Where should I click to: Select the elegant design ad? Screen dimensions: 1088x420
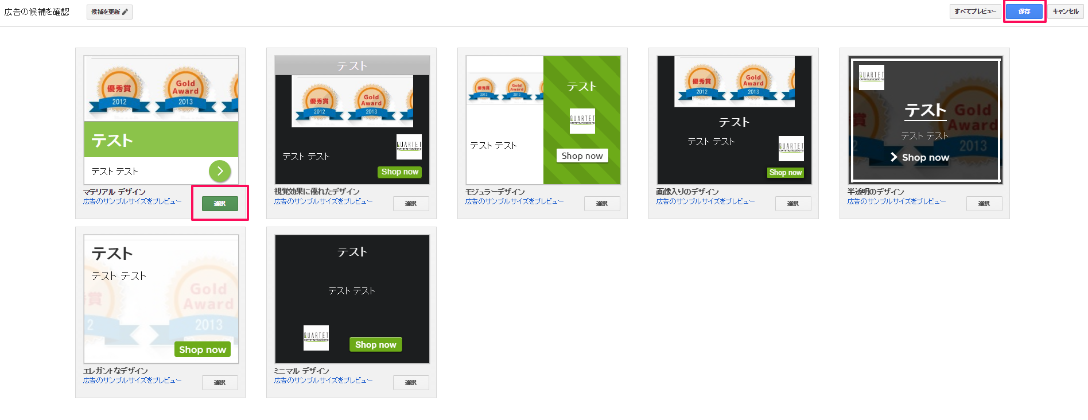coord(220,383)
